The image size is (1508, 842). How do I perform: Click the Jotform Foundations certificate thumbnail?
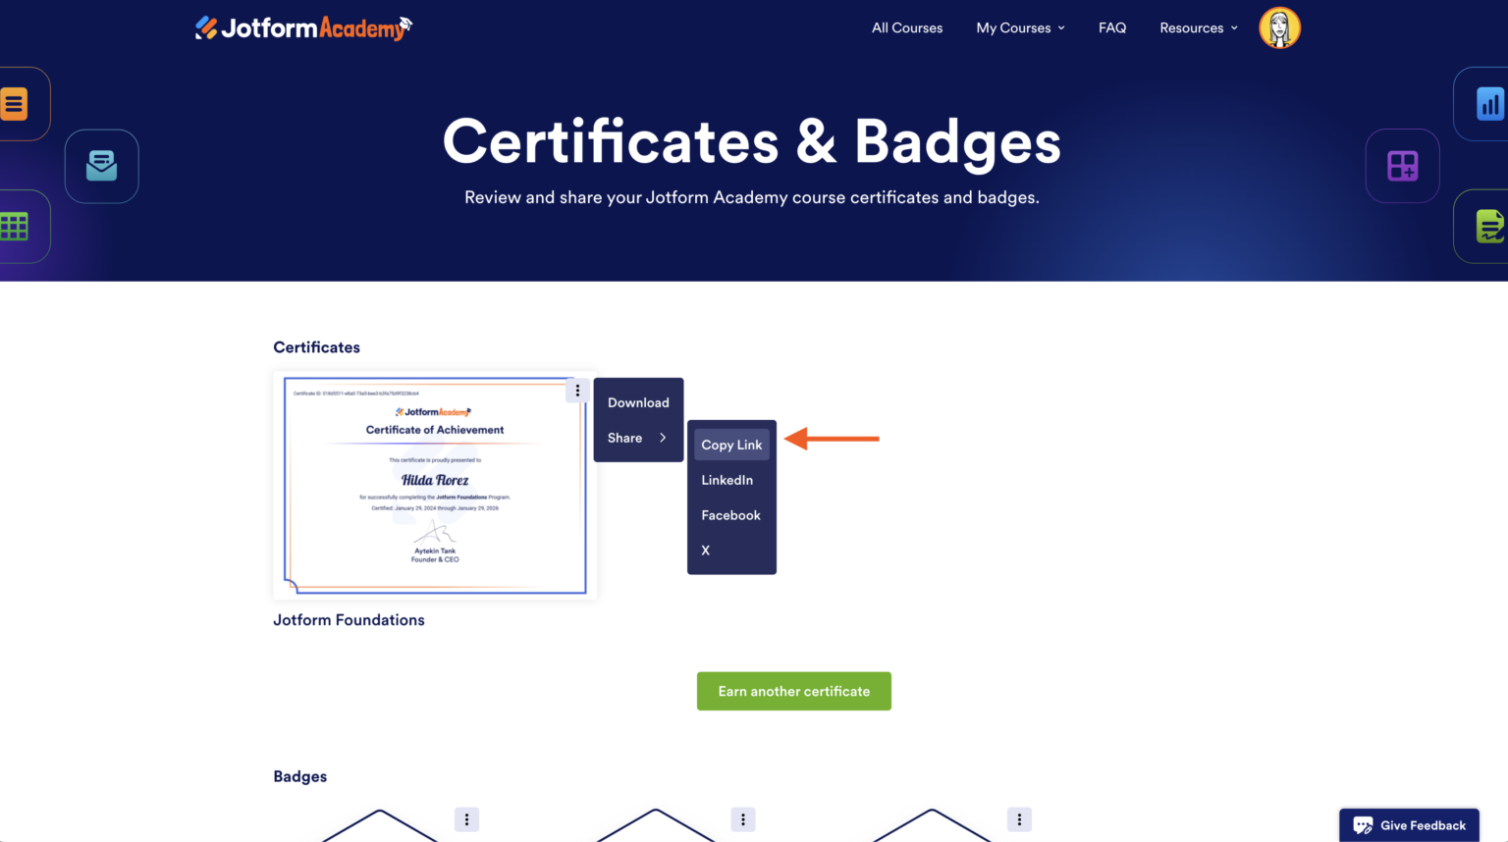point(435,485)
